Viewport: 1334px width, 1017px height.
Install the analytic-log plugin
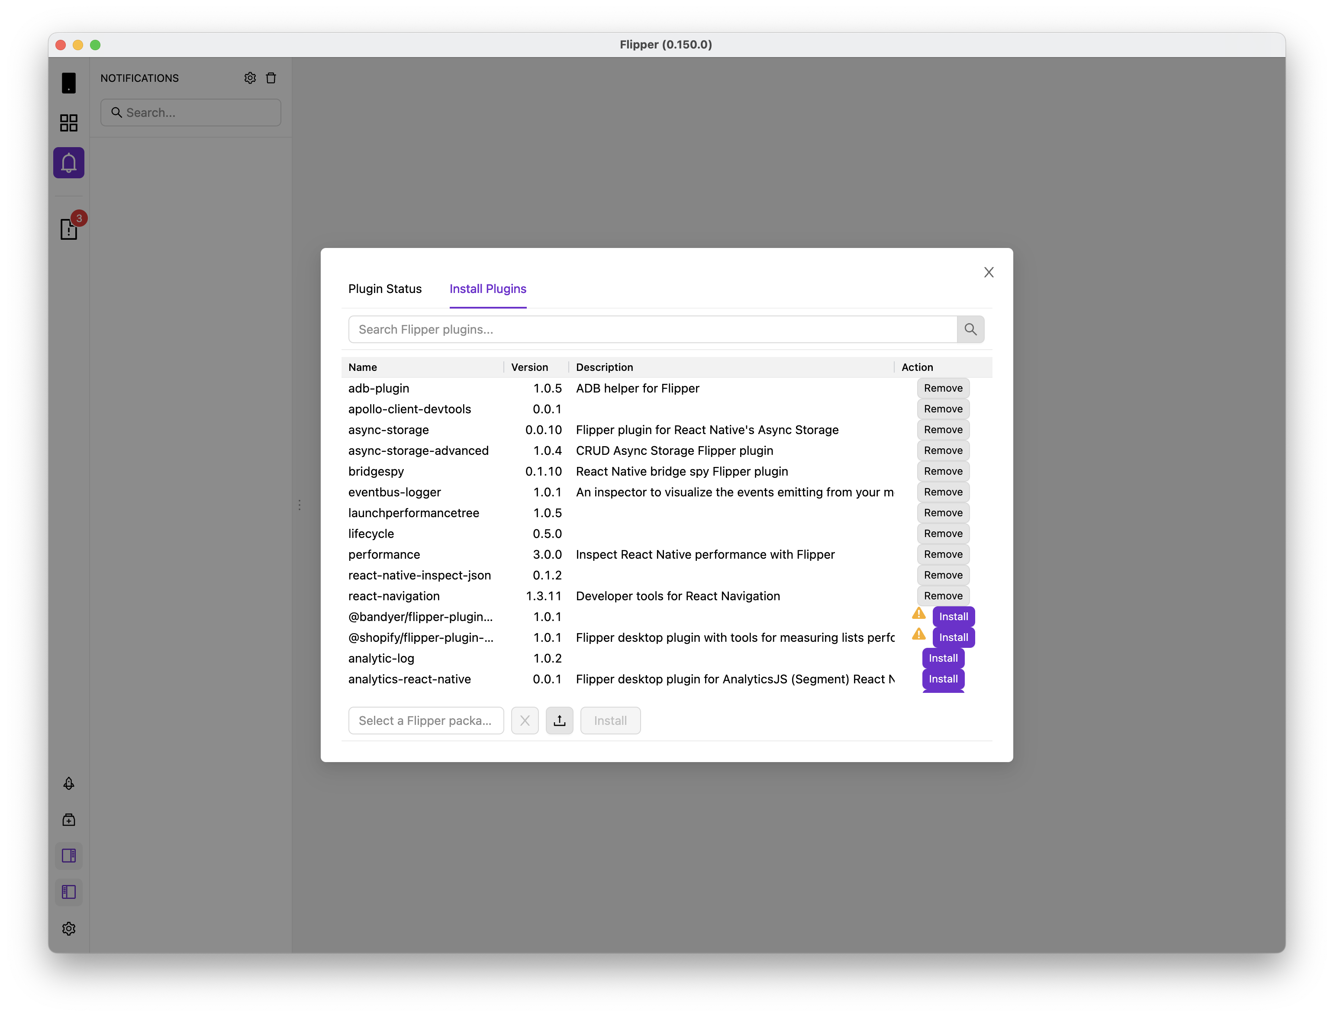tap(943, 658)
